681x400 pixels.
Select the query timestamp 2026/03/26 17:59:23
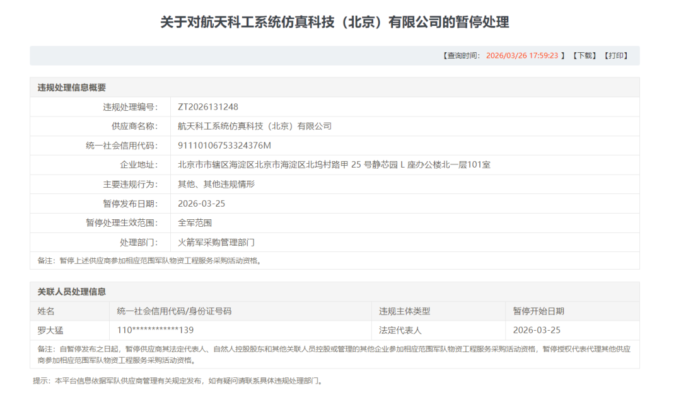click(521, 55)
